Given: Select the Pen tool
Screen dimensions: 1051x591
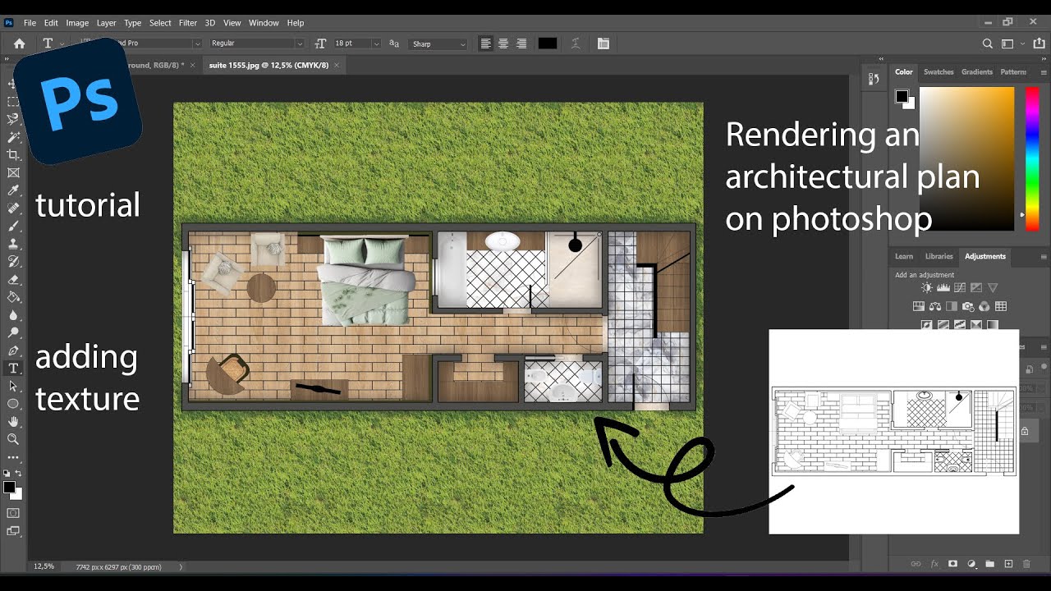Looking at the screenshot, I should point(13,350).
